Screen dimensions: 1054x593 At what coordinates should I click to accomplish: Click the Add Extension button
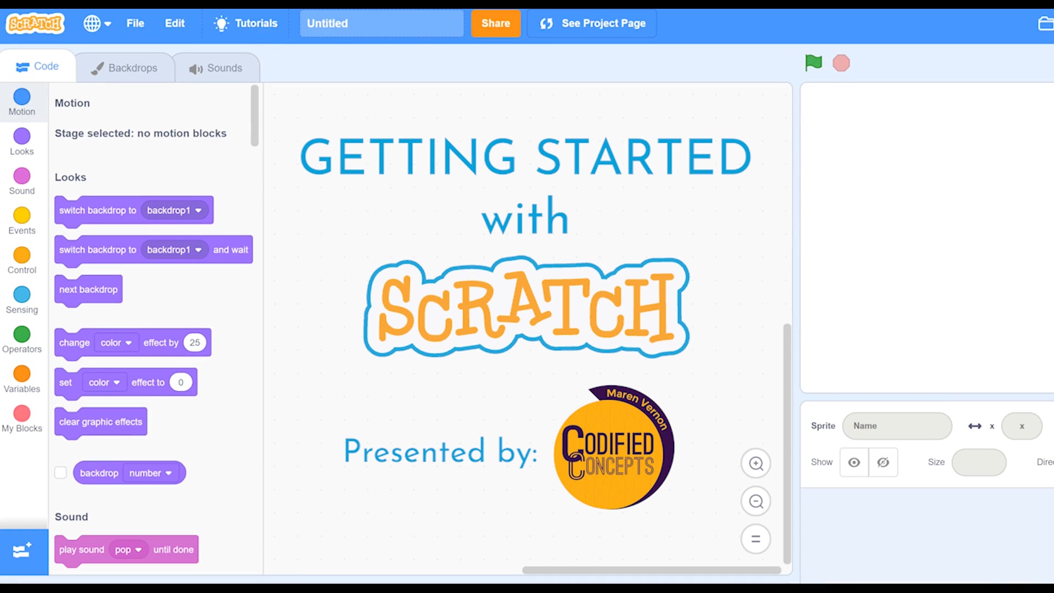pyautogui.click(x=22, y=551)
